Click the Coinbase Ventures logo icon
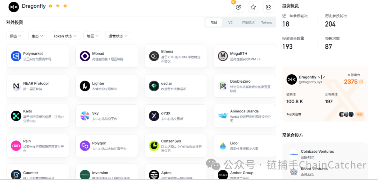The image size is (378, 180). coord(294,154)
